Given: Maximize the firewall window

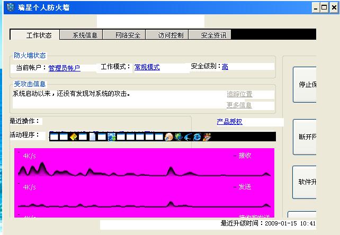Looking at the screenshot, I should 324,8.
